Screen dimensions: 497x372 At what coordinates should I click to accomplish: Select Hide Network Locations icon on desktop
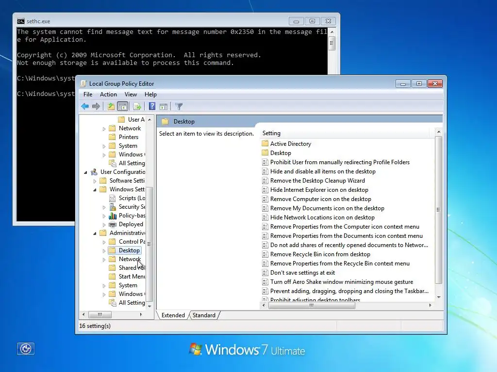coord(322,217)
